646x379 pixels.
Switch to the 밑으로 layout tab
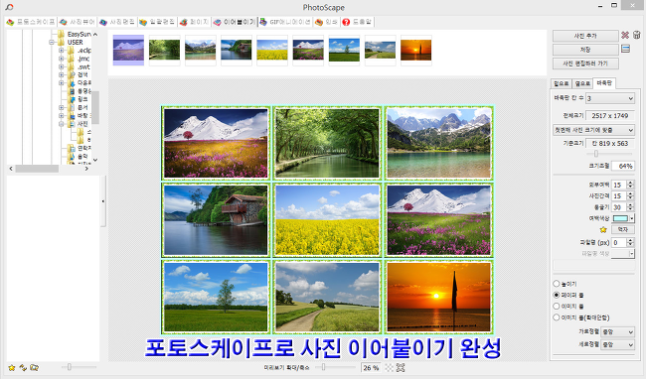tap(562, 83)
